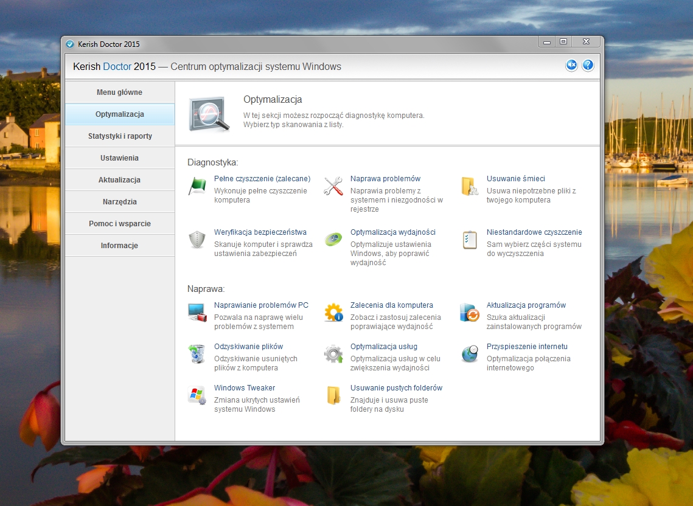The width and height of the screenshot is (693, 506).
Task: Close the Kerish Doctor 2015 window
Action: tap(586, 41)
